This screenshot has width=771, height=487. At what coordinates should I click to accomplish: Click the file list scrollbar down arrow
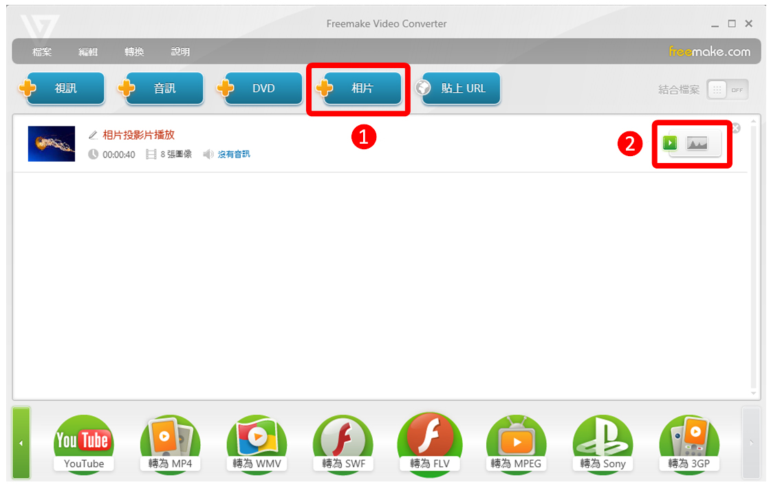pos(753,393)
